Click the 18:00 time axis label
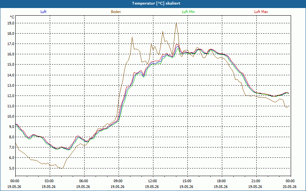The height and width of the screenshot is (191, 306). click(x=222, y=181)
